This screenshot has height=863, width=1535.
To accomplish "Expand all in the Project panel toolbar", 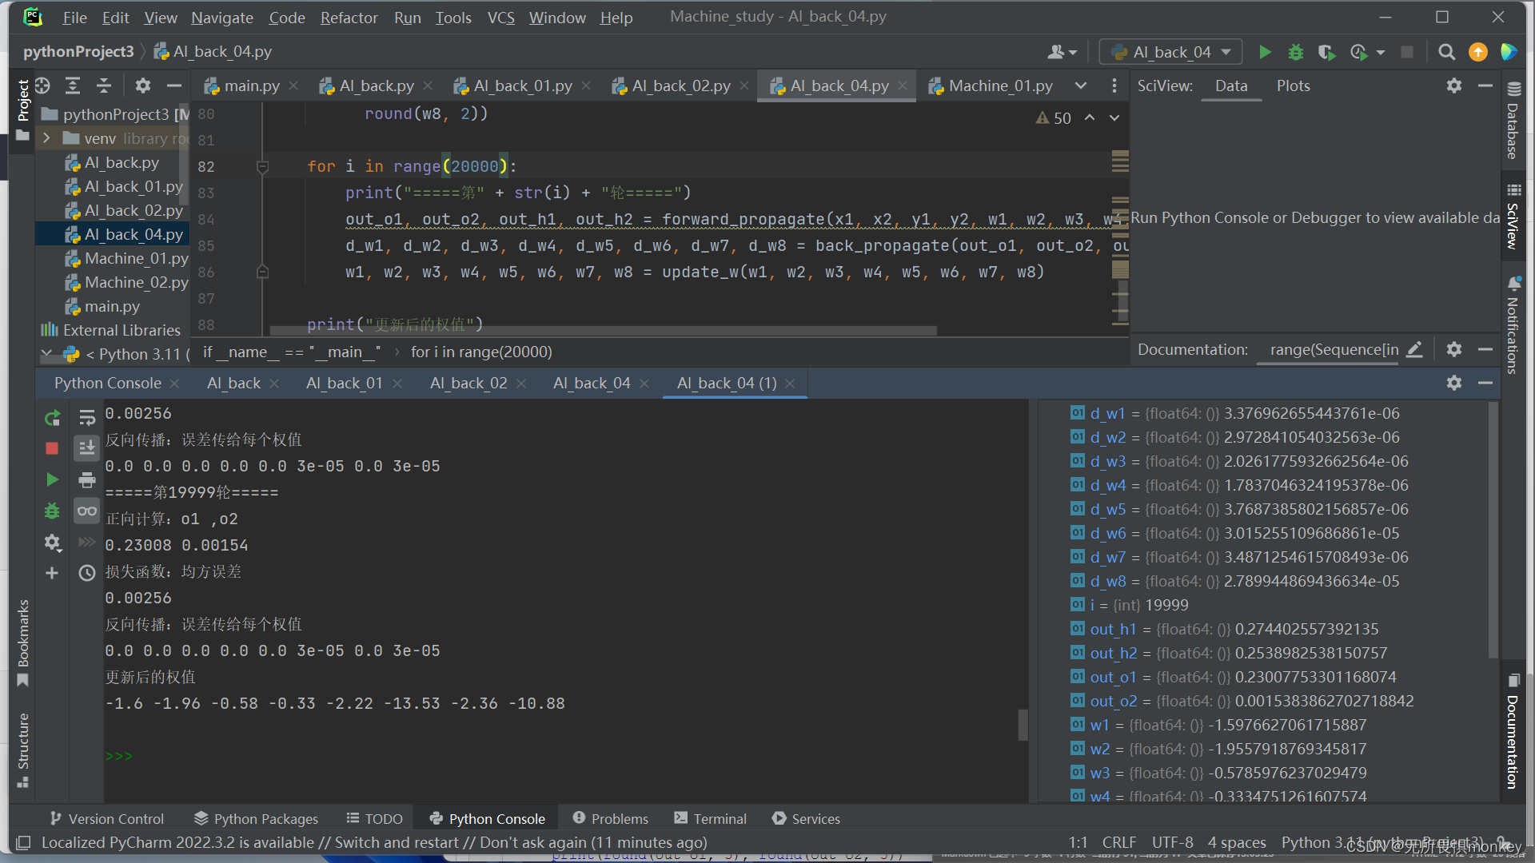I will point(73,86).
